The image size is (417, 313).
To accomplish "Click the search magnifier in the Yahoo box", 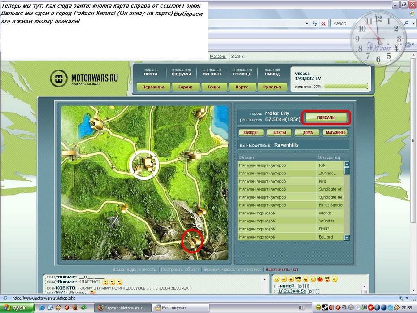I will coord(406,23).
